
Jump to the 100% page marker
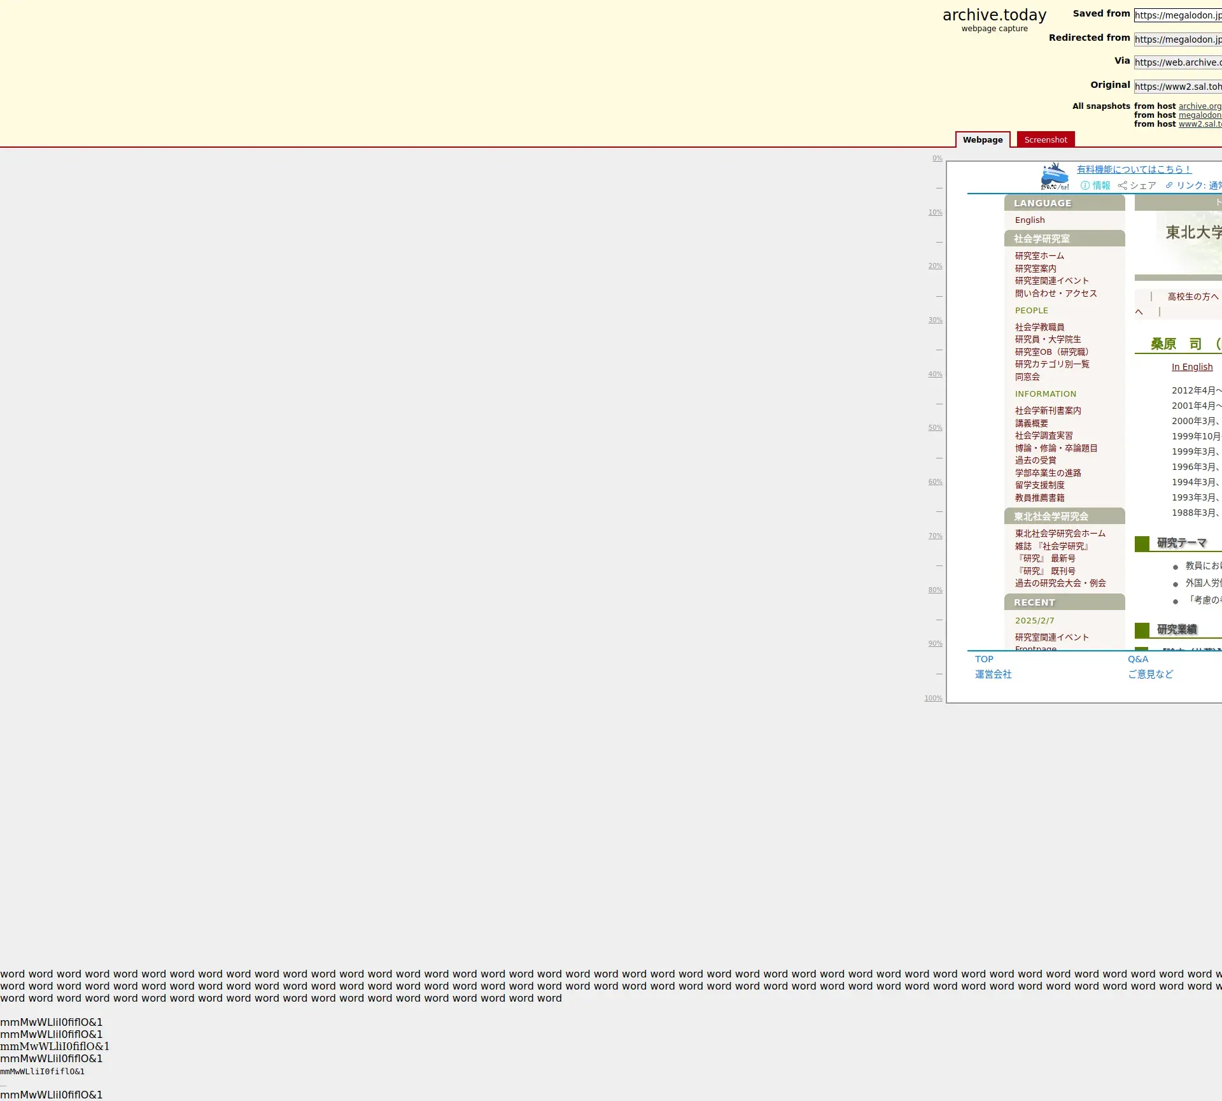point(933,699)
